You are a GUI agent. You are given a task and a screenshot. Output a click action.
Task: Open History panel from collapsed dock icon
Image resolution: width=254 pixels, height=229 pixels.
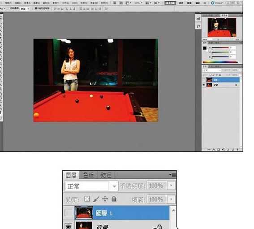coord(198,19)
